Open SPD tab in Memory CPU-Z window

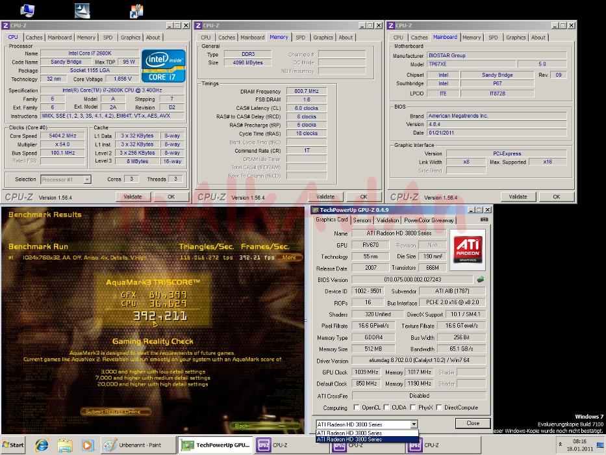tap(300, 38)
